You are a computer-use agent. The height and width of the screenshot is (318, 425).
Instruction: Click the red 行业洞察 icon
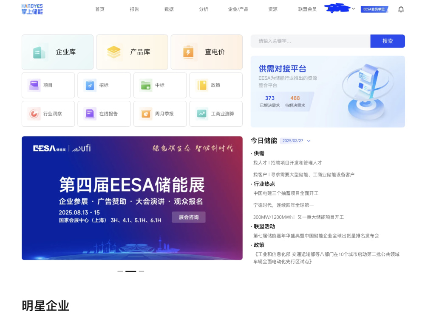34,114
